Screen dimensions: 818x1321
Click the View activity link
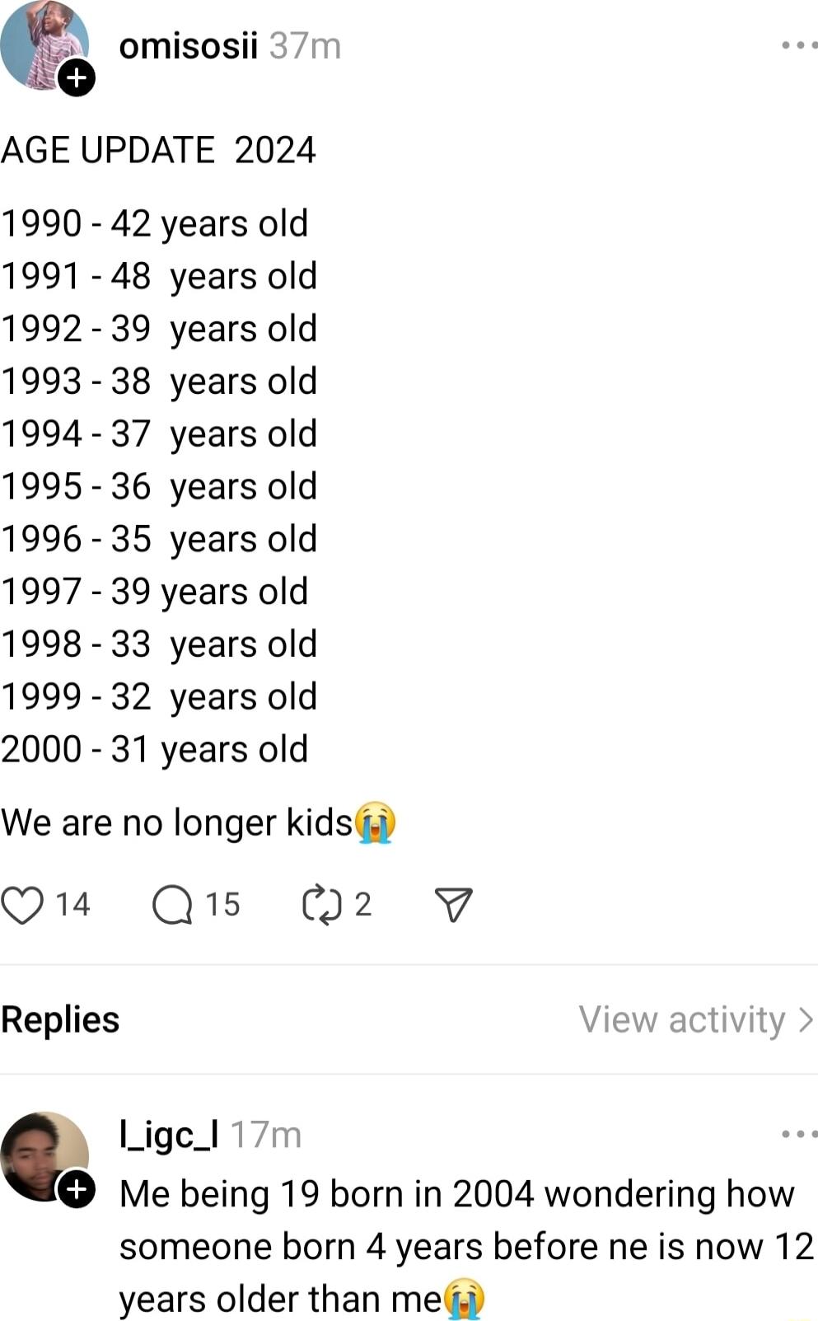[682, 1020]
